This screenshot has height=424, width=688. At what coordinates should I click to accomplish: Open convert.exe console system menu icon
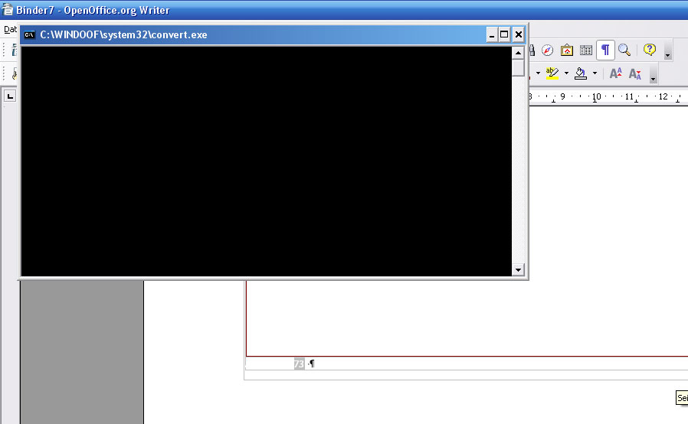pos(29,34)
